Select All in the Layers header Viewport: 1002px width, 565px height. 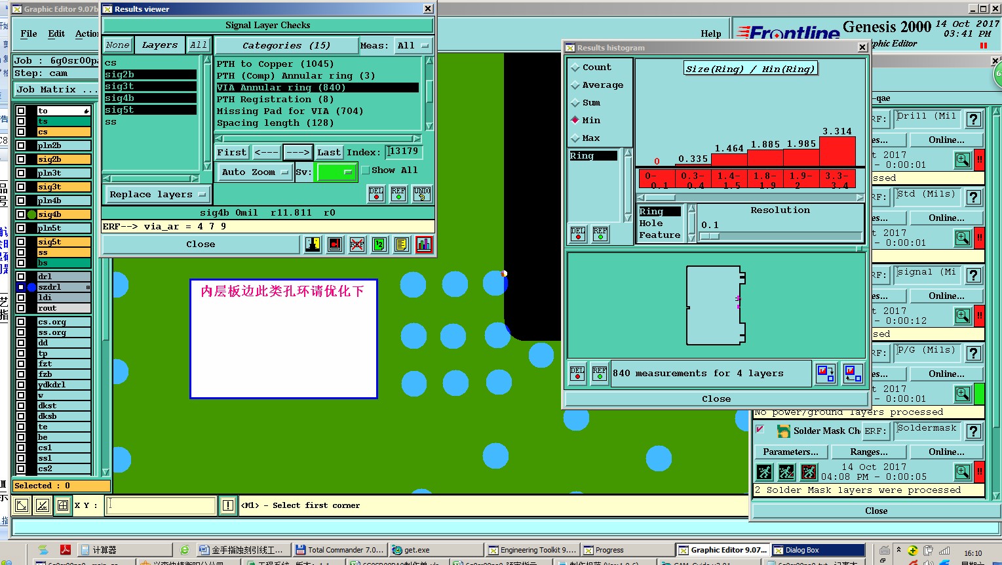coord(198,45)
